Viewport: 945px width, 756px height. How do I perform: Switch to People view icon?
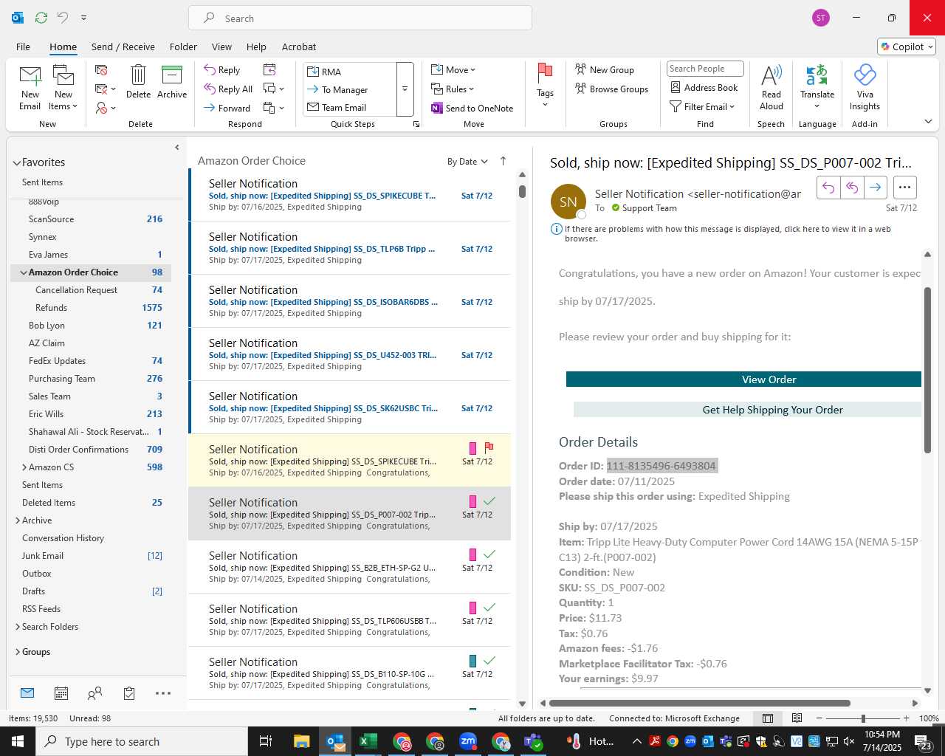(x=94, y=693)
